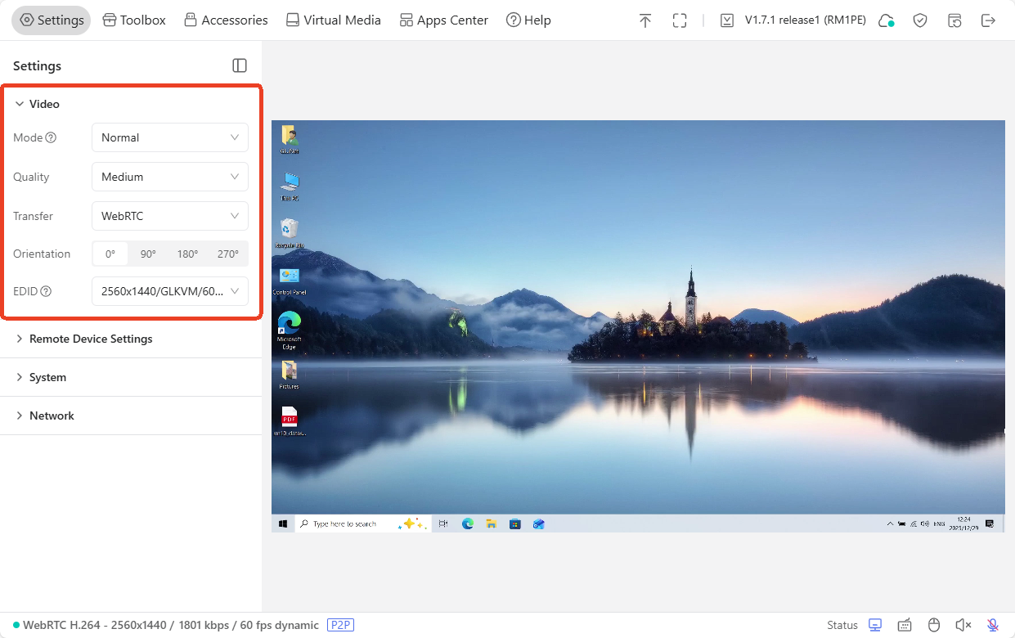Open the Quality dropdown showing Medium
The height and width of the screenshot is (638, 1015).
click(170, 177)
